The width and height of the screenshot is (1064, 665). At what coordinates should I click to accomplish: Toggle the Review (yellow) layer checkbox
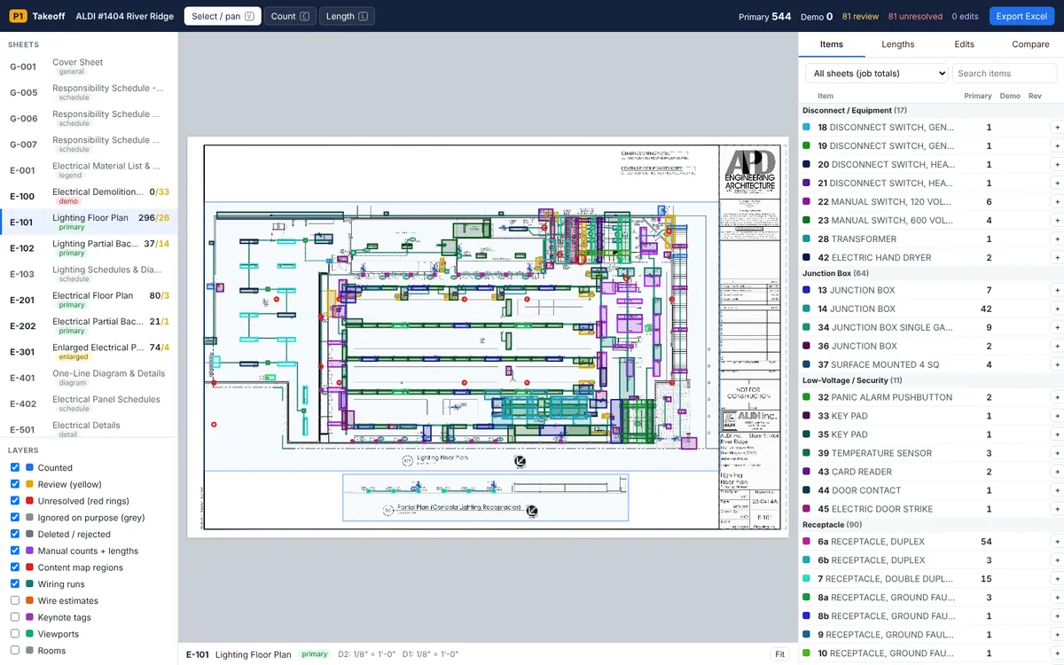click(x=15, y=484)
